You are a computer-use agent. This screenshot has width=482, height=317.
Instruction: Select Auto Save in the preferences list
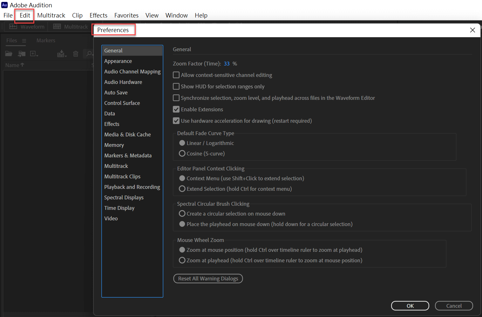pos(132,93)
